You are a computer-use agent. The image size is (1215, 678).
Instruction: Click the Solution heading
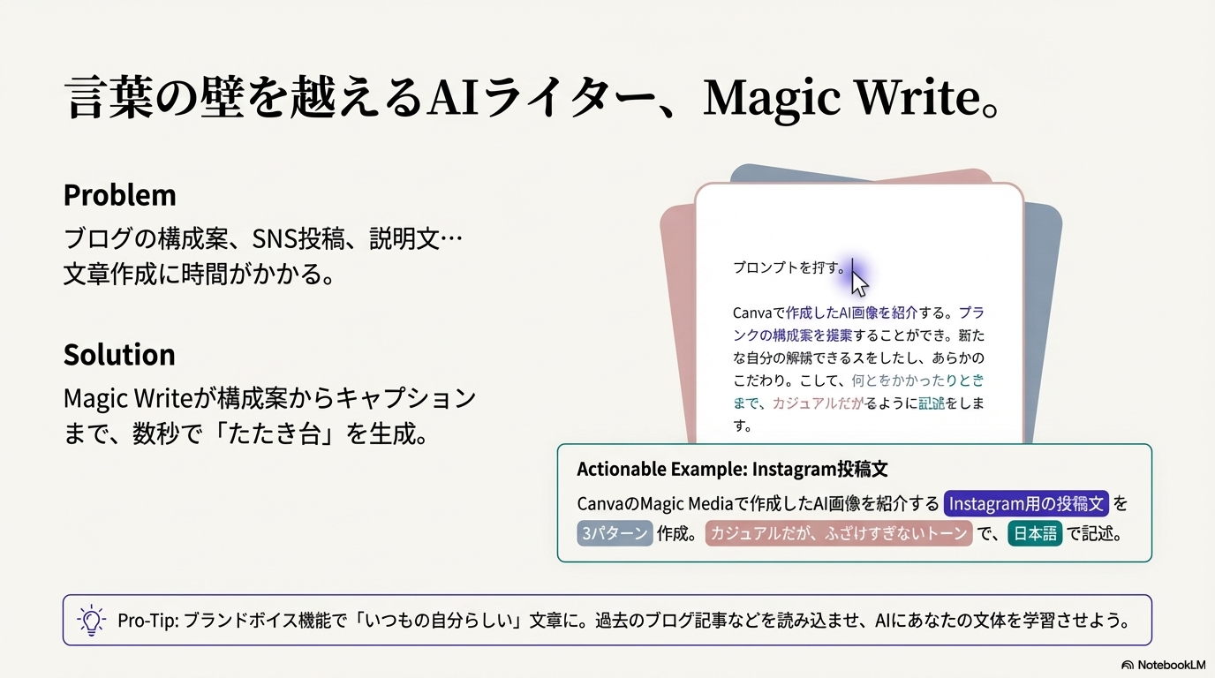[x=119, y=355]
